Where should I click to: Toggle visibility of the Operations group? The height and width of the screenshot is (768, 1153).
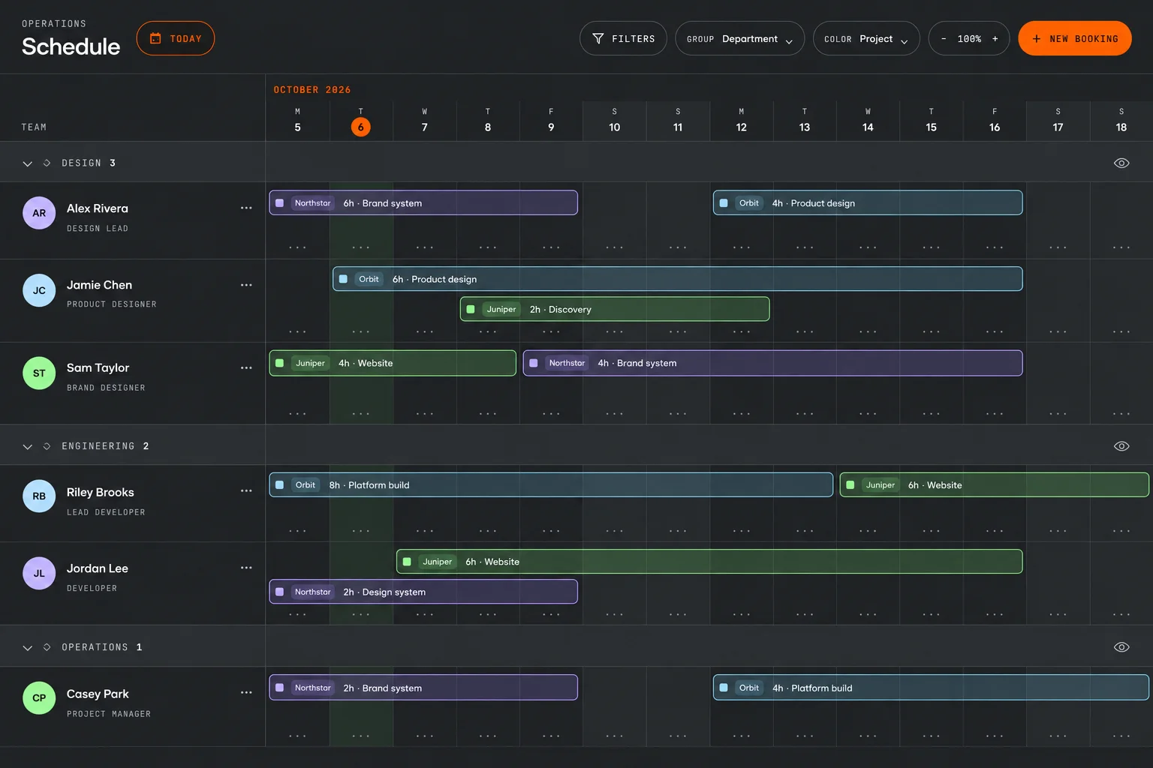(1121, 647)
